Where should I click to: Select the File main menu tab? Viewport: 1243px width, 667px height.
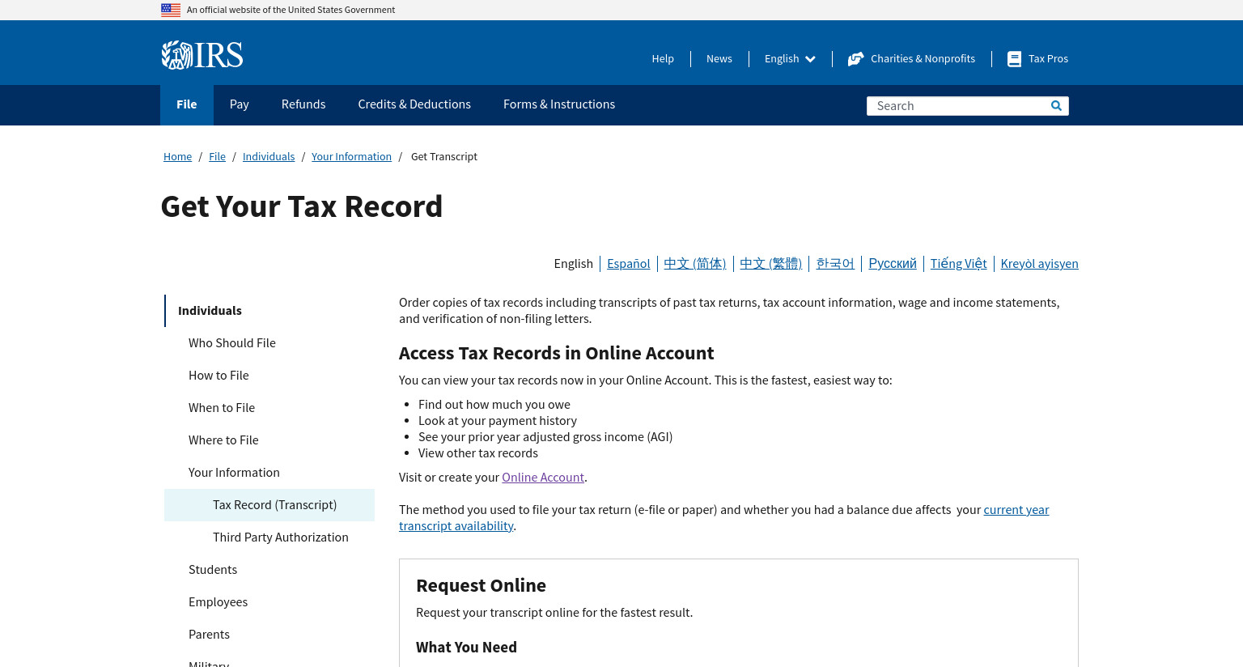[x=187, y=104]
